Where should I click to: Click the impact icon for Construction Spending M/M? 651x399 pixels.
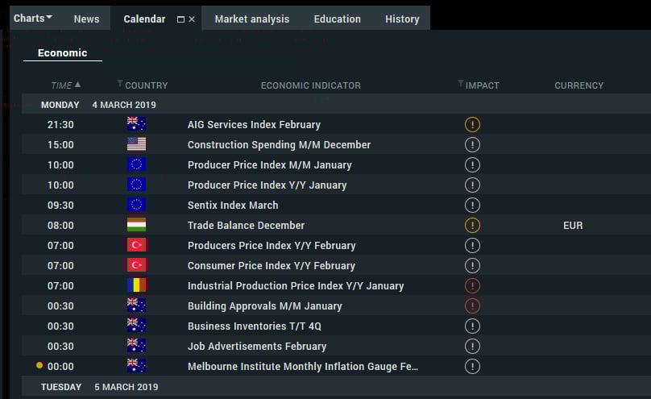click(x=472, y=144)
